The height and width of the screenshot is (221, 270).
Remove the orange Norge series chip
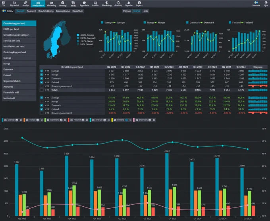click(x=42, y=120)
